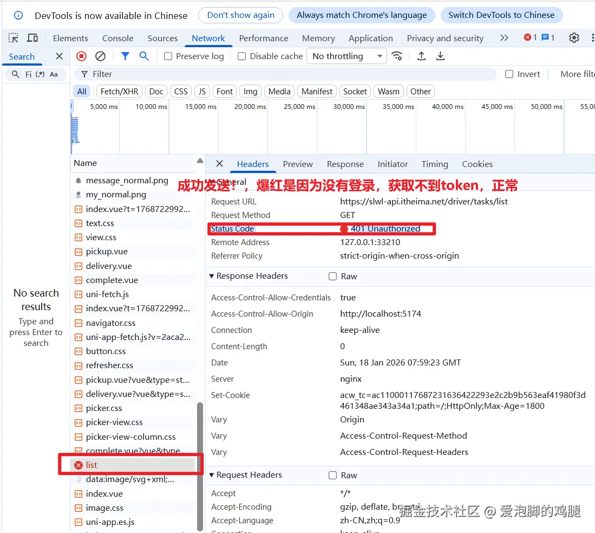Select the refresher.css request row

133,365
